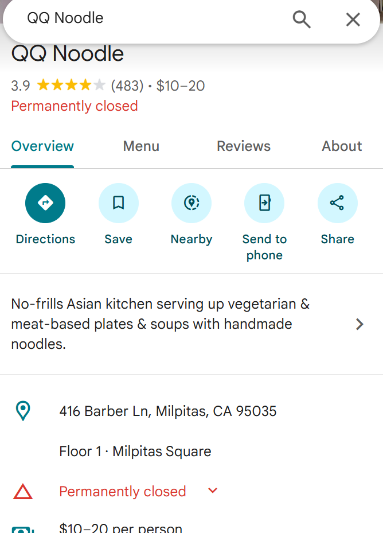Click the Directions icon button
This screenshot has width=383, height=533.
45,203
